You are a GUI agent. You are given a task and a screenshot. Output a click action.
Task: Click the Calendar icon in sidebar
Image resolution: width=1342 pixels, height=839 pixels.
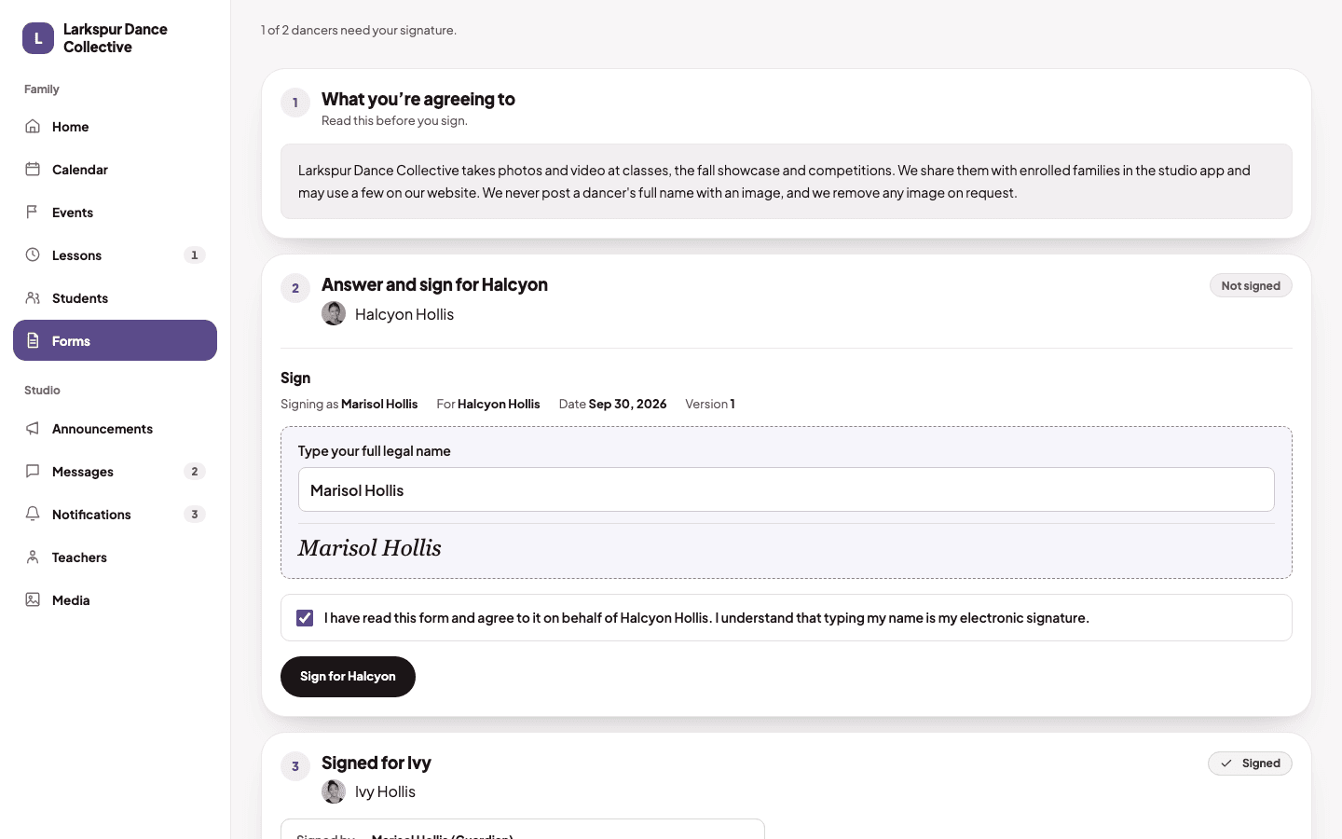pos(33,170)
